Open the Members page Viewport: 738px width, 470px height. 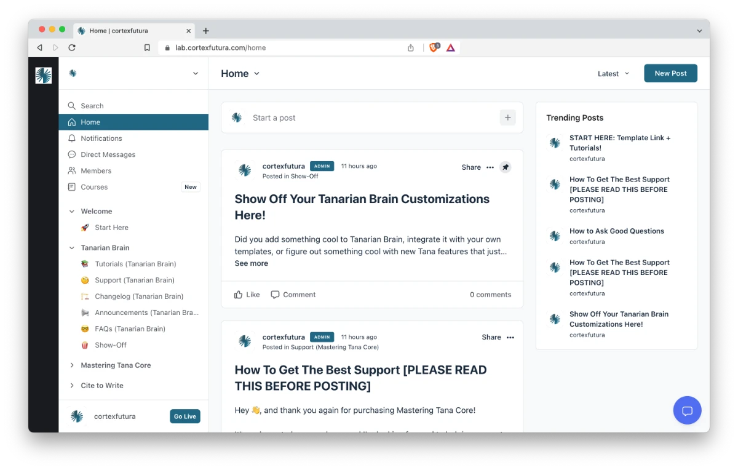point(133,170)
